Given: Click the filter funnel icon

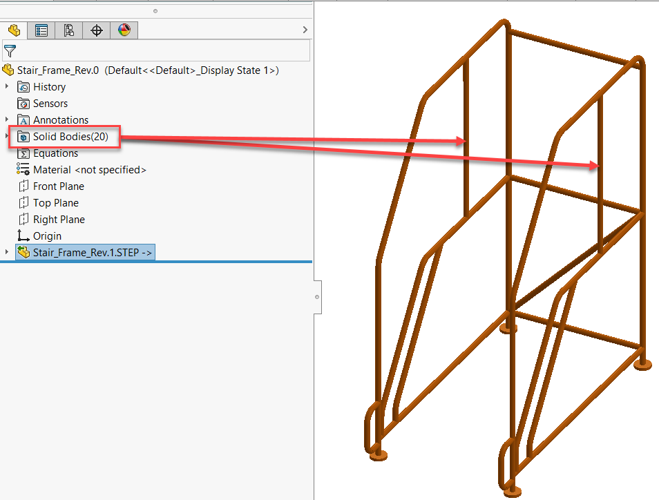Looking at the screenshot, I should pos(10,51).
